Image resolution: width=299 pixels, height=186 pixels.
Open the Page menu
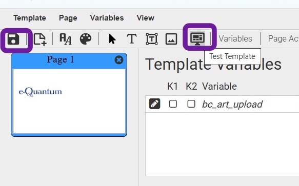(x=68, y=18)
